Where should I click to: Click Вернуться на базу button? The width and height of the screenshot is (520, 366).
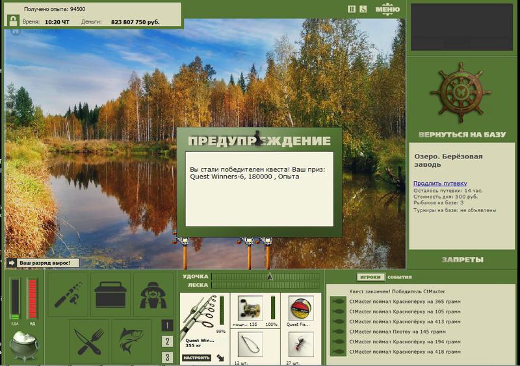462,134
